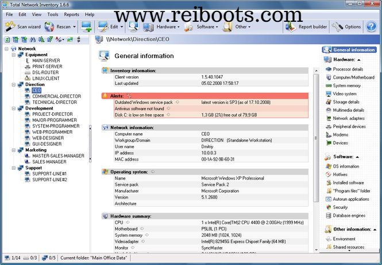Open the Edit menu
382x265 pixels.
pyautogui.click(x=22, y=14)
